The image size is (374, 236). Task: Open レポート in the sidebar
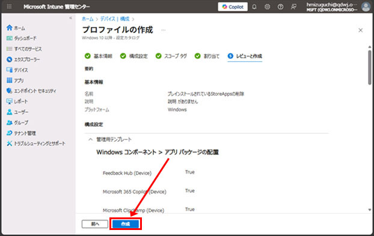pos(17,101)
